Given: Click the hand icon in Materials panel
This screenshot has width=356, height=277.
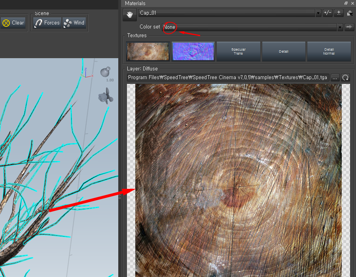Looking at the screenshot, I should point(130,15).
